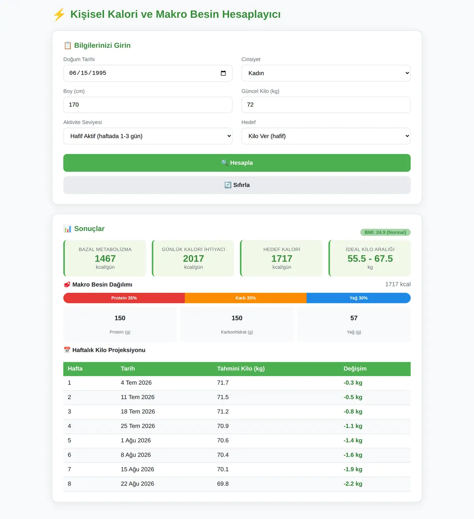Select the Hedef Kalori 1717 card
Image resolution: width=474 pixels, height=519 pixels.
[281, 258]
